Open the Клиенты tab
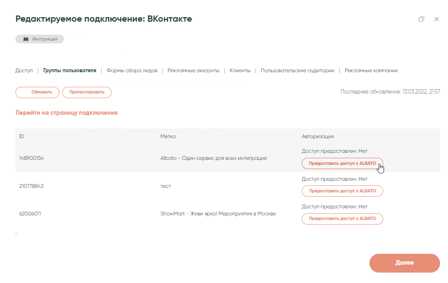This screenshot has height=283, width=448. [x=240, y=71]
